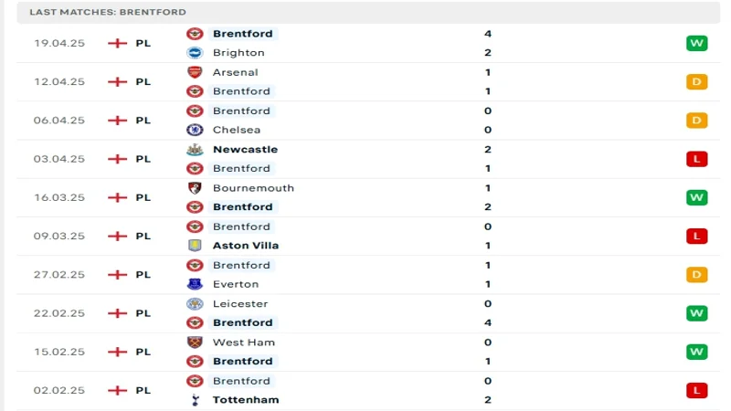Click the Brighton club crest icon
Viewport: 731px width, 411px height.
(195, 53)
